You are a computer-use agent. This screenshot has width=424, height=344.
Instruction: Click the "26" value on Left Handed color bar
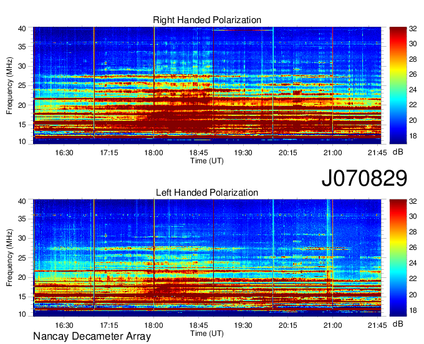(x=413, y=248)
